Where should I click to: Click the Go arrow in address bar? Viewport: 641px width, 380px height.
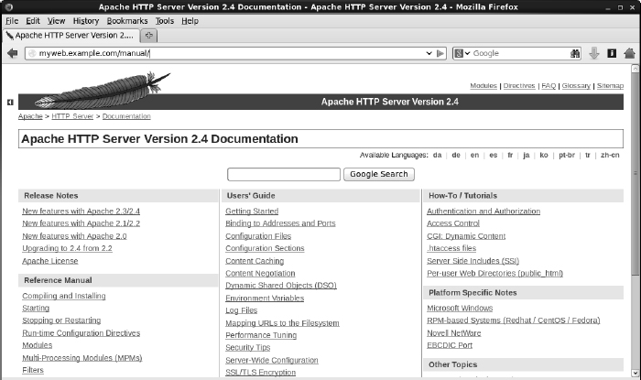tap(440, 53)
